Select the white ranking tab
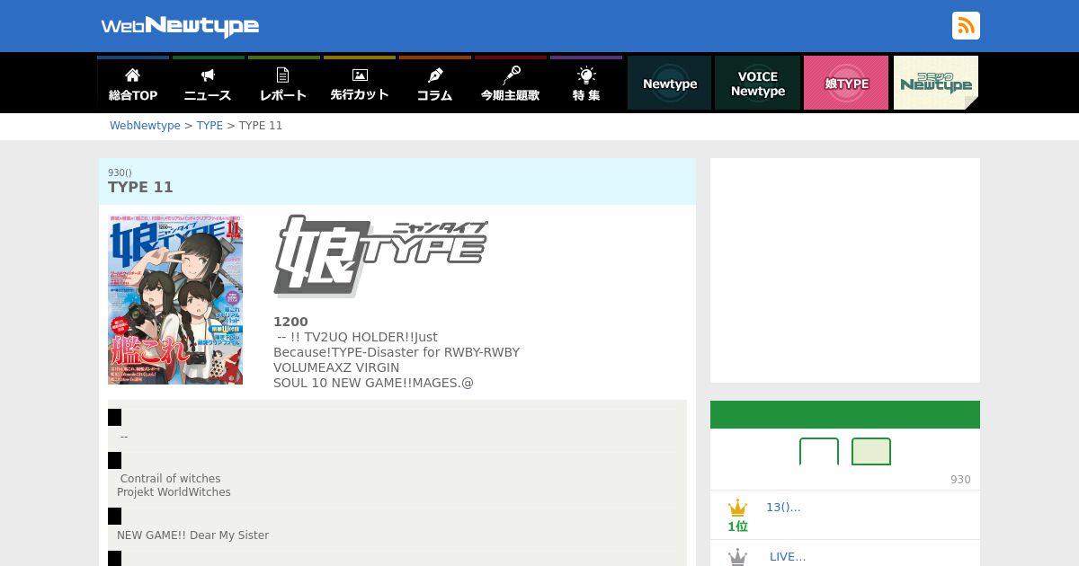The width and height of the screenshot is (1079, 566). (819, 451)
